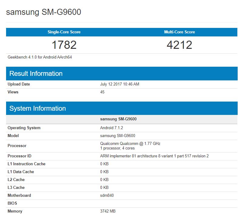The image size is (241, 218).
Task: Click the L2 Cache label
Action: [16, 179]
